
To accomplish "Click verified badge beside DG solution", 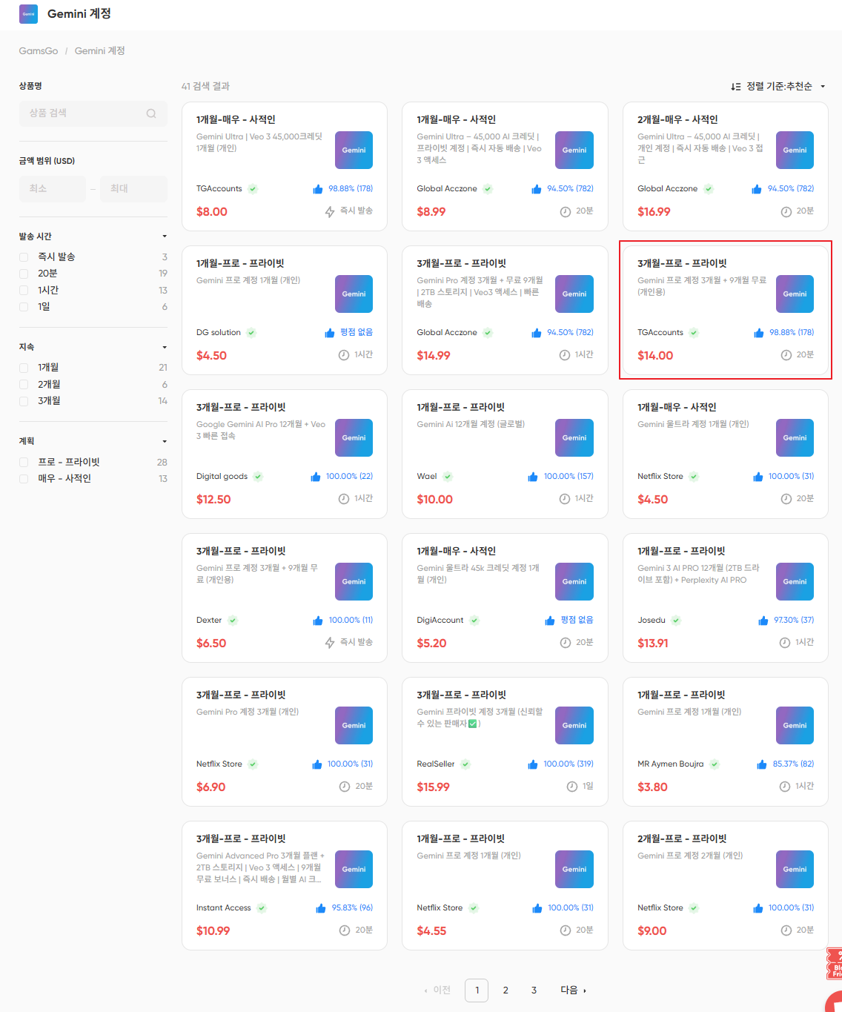I will point(251,333).
